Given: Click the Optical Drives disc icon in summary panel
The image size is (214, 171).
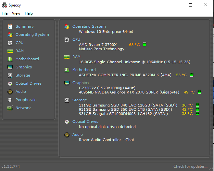Looking at the screenshot, I should (x=67, y=122).
